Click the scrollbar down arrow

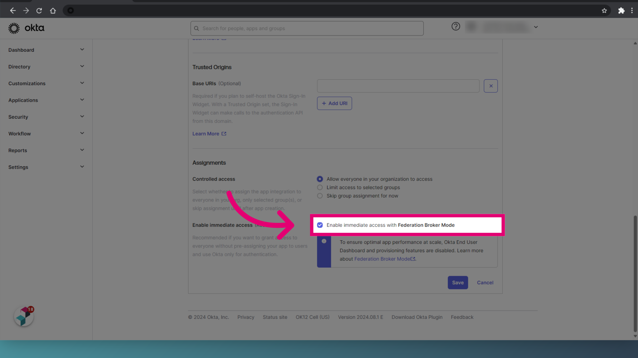(x=635, y=336)
